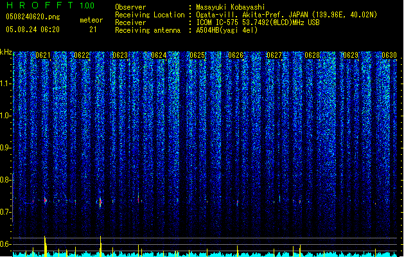Screen dimensions: 404x257
Task: Click the 0.6 kHz frequency tick label
Action: click(5, 244)
